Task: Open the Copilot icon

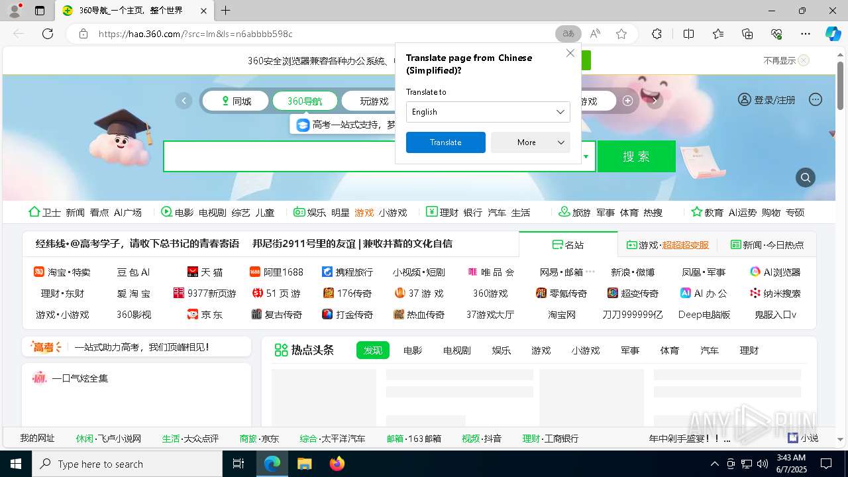Action: click(833, 34)
